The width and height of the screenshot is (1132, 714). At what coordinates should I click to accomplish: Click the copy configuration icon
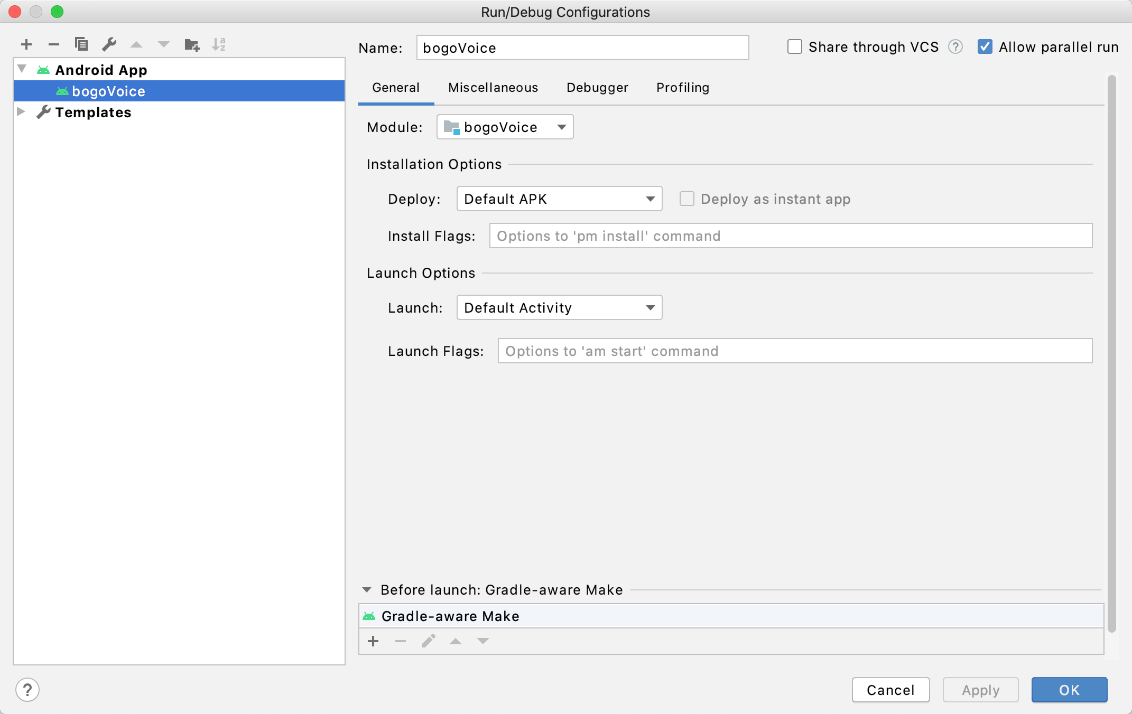(x=81, y=44)
